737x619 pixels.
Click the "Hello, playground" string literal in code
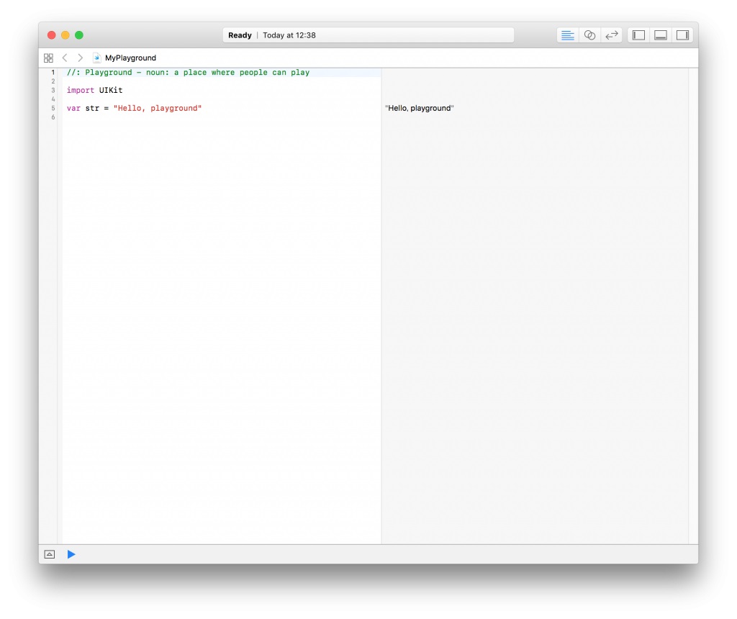[x=157, y=108]
